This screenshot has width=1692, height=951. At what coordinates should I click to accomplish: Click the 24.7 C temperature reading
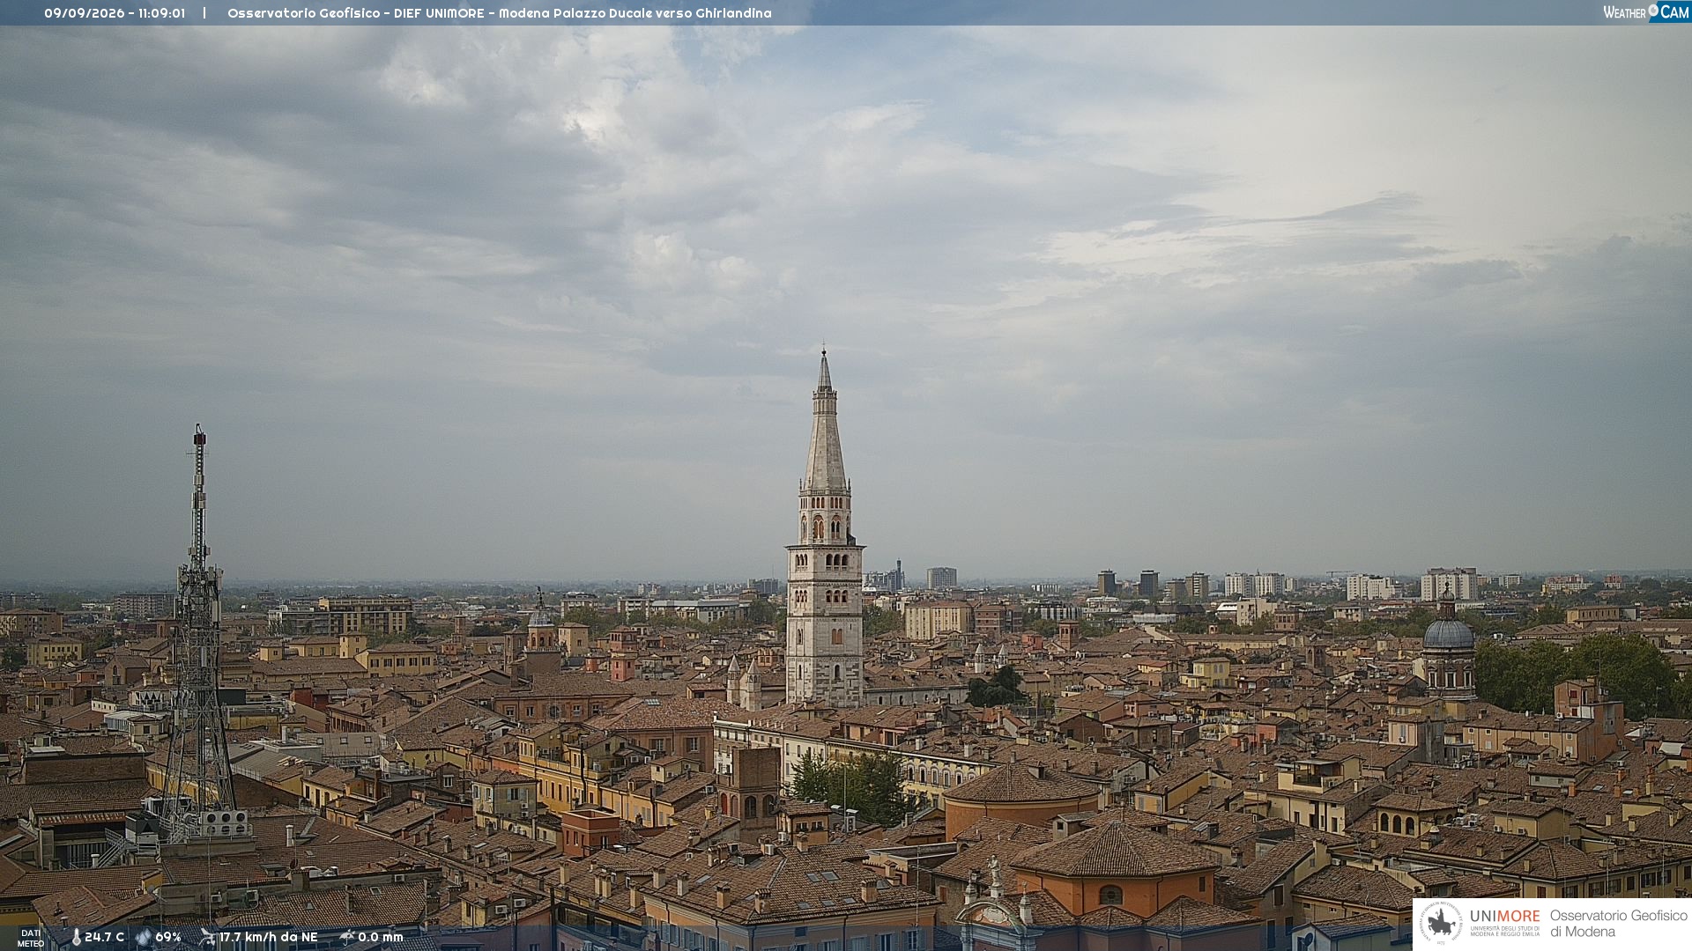[x=104, y=937]
